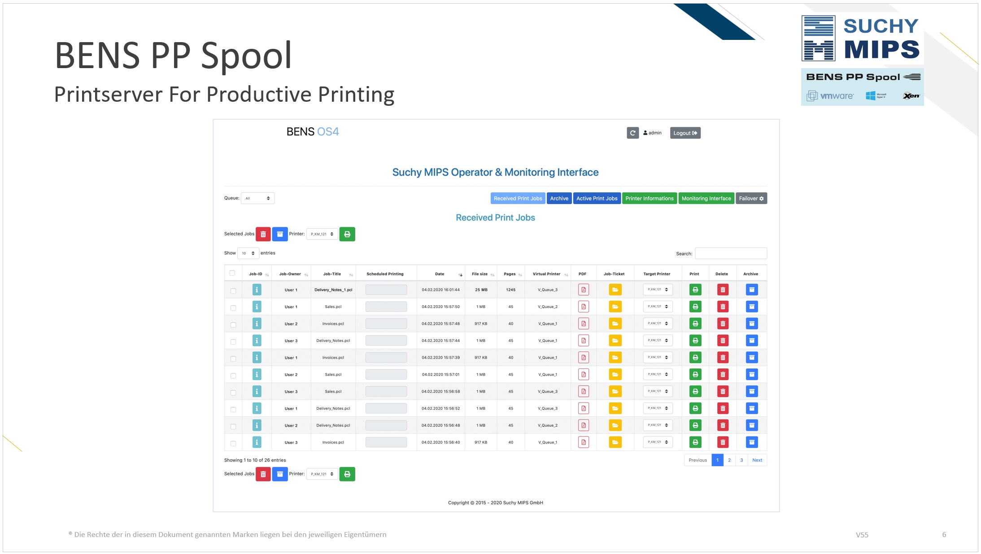Image resolution: width=981 pixels, height=554 pixels.
Task: Delete the 04.02.2020 15:57:50 Sales.pcl job
Action: 723,307
